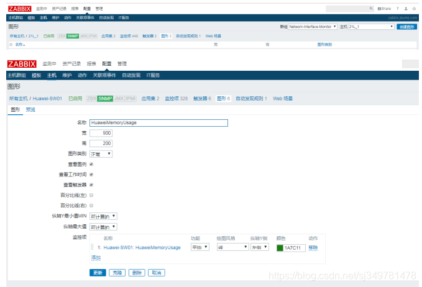Click the search magnifier icon in the header
Image resolution: width=422 pixels, height=287 pixels.
click(x=371, y=9)
